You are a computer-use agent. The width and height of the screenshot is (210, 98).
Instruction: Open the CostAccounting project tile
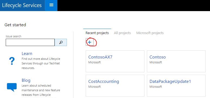[x=115, y=86]
